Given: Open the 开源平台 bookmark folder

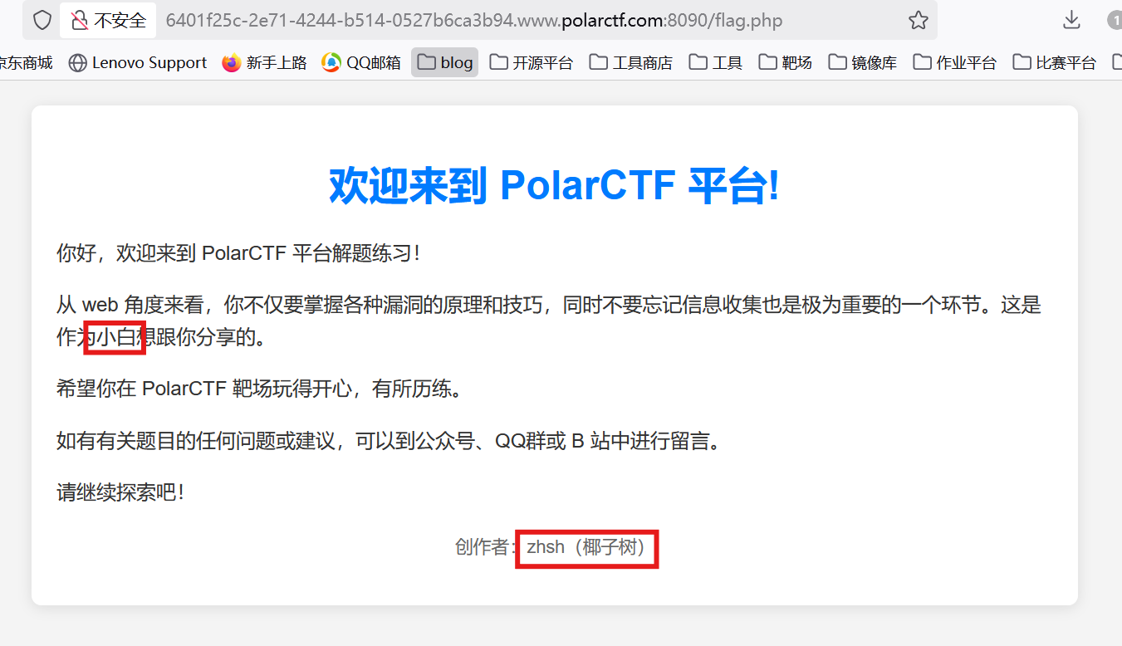Looking at the screenshot, I should coord(531,62).
